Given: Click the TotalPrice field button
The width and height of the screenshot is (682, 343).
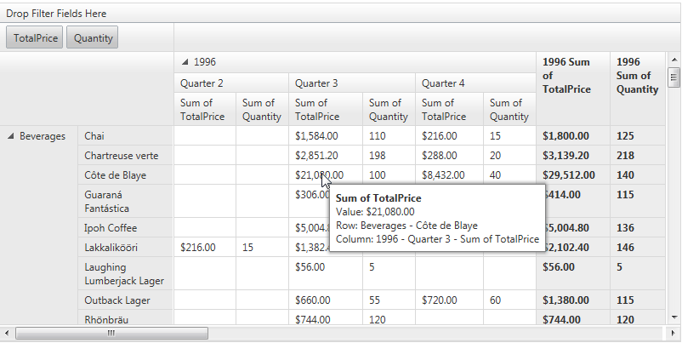Looking at the screenshot, I should click(34, 38).
